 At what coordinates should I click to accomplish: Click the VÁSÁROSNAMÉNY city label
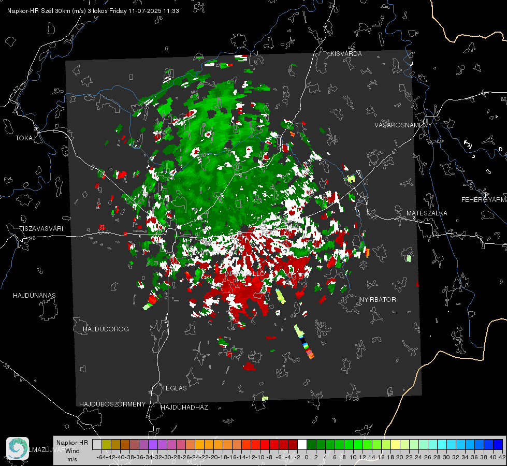(403, 125)
